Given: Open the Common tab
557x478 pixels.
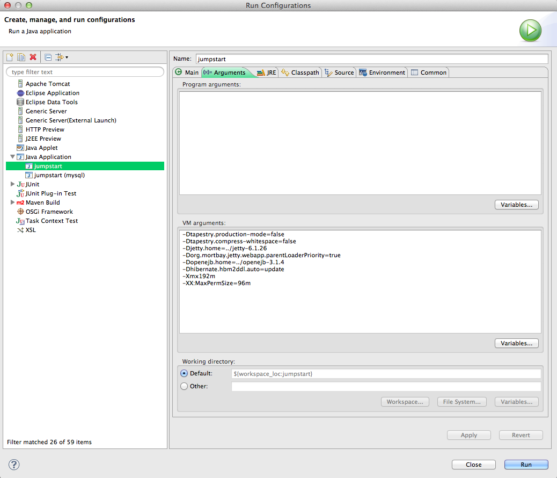Looking at the screenshot, I should pos(429,72).
